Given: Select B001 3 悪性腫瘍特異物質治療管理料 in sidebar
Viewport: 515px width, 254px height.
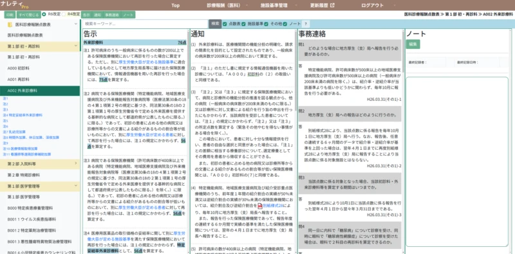Looking at the screenshot, I should pos(40,242).
